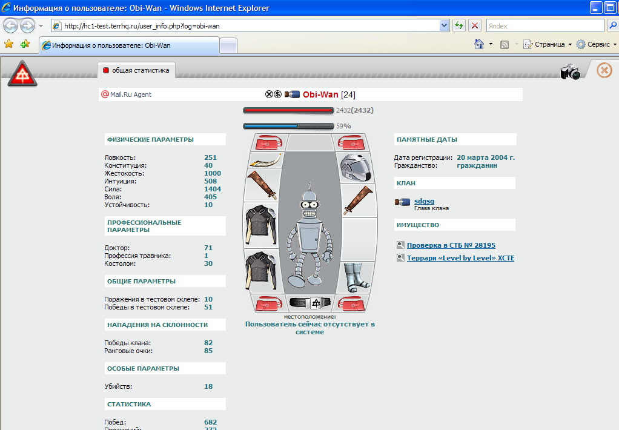Click the clan emblem beside sdgsg
The width and height of the screenshot is (619, 430).
[402, 202]
